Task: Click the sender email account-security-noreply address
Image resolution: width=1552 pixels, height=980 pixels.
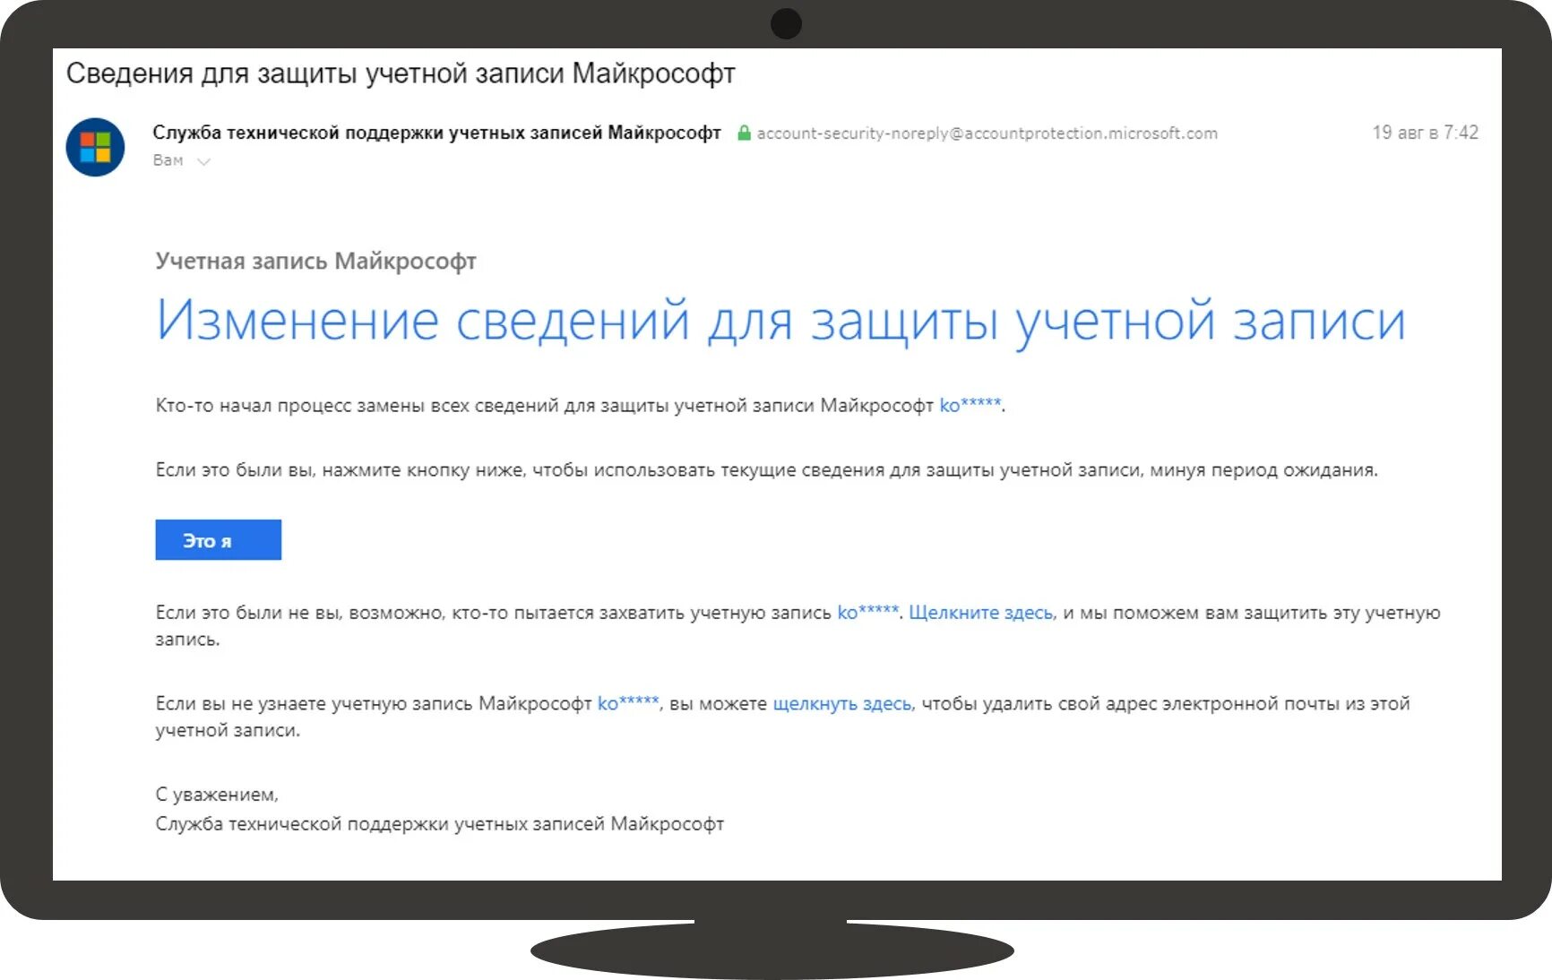Action: pyautogui.click(x=987, y=133)
